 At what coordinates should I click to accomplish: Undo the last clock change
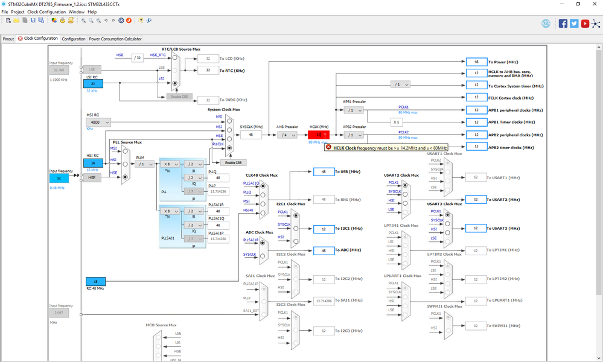pyautogui.click(x=106, y=21)
